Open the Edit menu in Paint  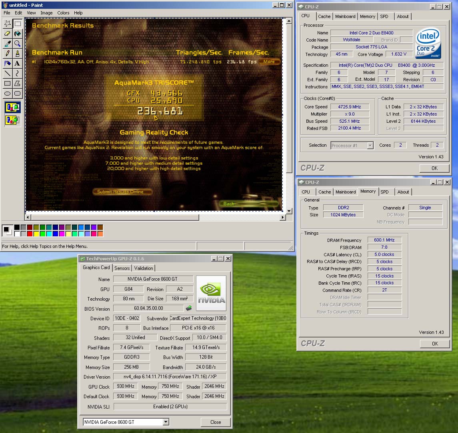pos(18,13)
